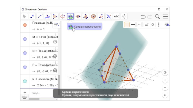Toggle visibility of point M
The image size is (193, 108).
click(25, 39)
